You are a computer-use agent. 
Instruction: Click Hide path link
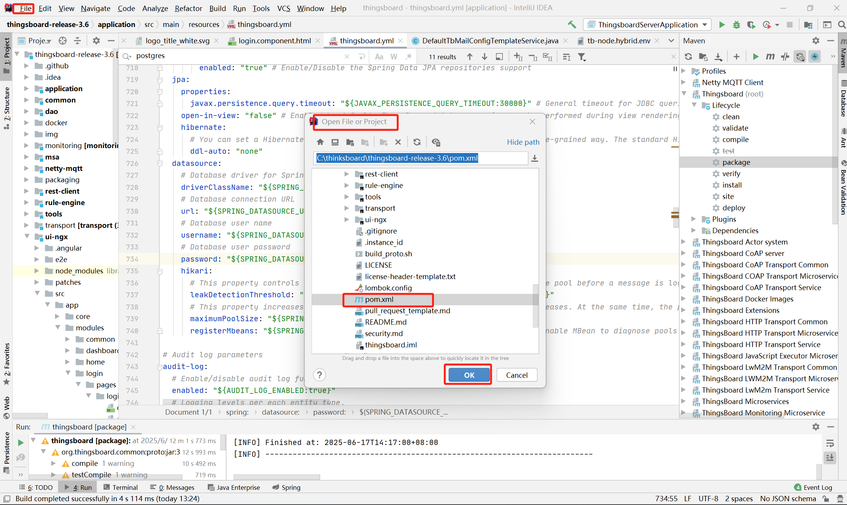[x=523, y=142]
